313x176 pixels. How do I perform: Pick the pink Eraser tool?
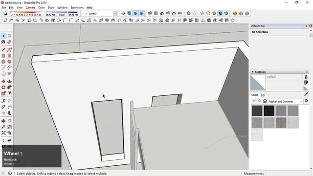(9, 42)
